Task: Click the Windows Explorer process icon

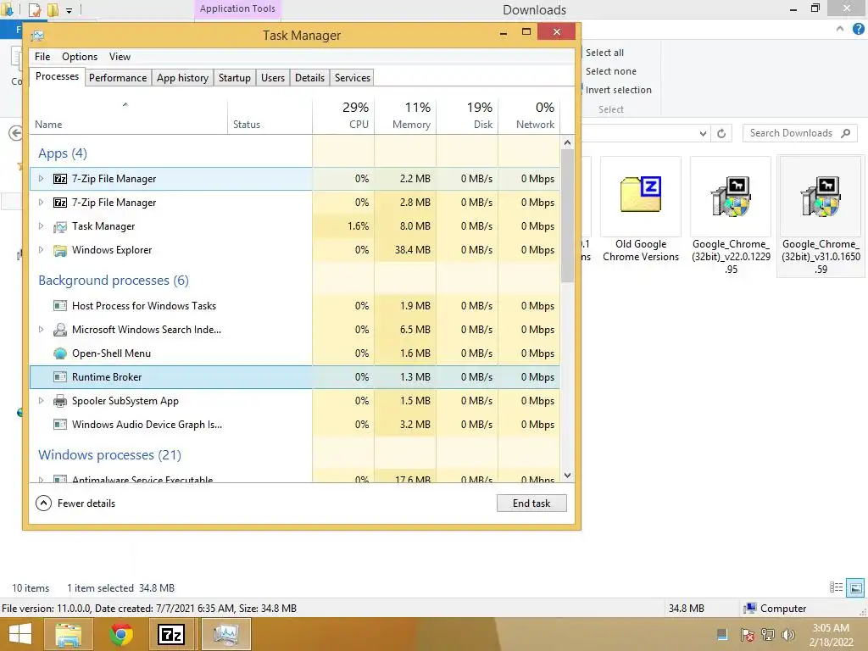Action: (60, 250)
